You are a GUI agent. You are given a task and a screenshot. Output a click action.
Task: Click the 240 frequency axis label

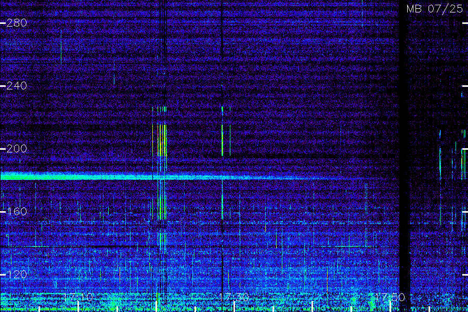pos(17,86)
